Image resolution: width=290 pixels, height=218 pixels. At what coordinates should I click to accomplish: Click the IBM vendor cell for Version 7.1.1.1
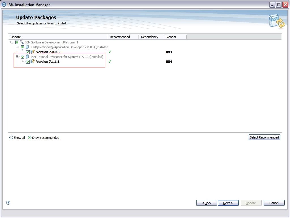169,62
